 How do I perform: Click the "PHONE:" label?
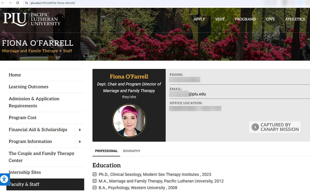[x=176, y=75]
